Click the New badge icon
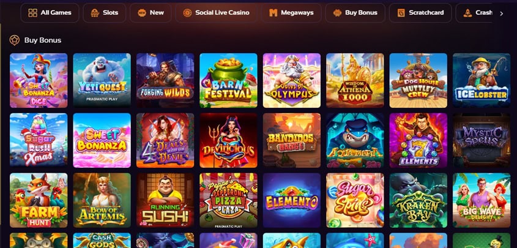 point(142,13)
